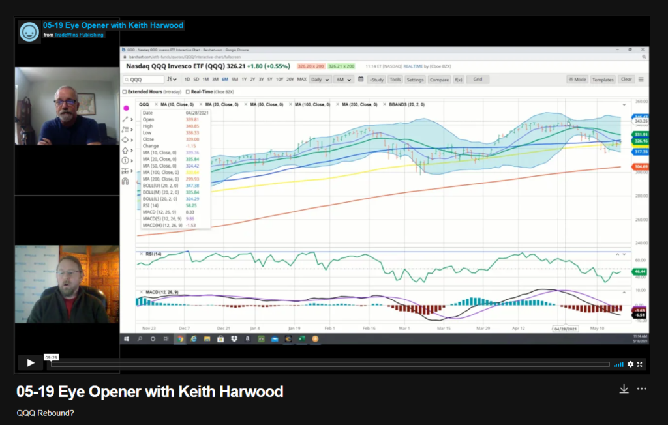Enable Extended Hours checkbox
The width and height of the screenshot is (668, 425).
click(x=125, y=91)
